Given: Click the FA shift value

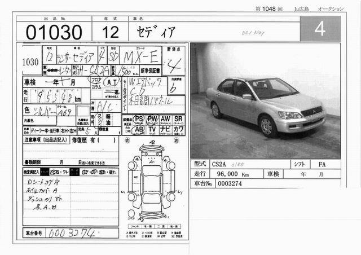Looking at the screenshot, I should [322, 165].
